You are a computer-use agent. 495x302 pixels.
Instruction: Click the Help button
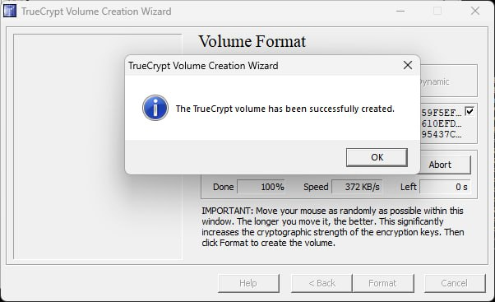(248, 283)
